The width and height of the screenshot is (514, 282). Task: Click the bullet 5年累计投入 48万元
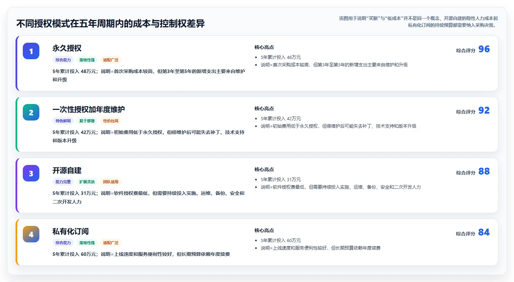(x=281, y=57)
